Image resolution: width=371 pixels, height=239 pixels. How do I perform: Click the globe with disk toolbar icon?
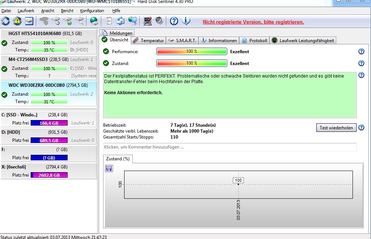pyautogui.click(x=94, y=21)
